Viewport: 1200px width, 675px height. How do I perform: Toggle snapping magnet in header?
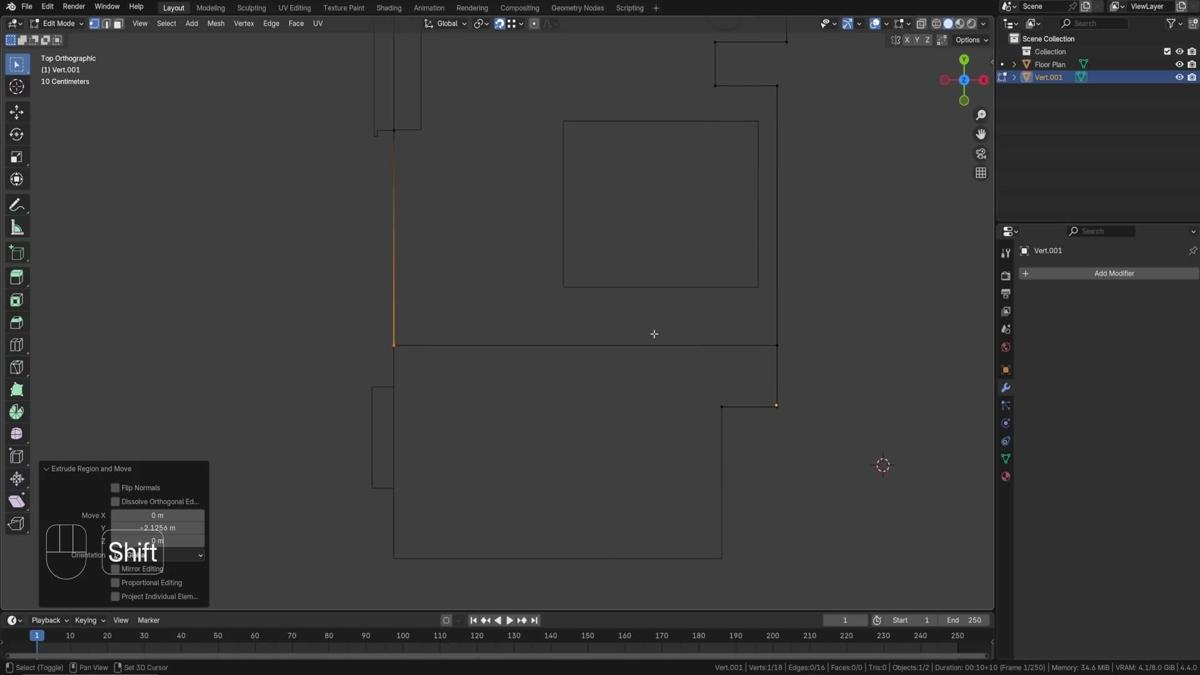[499, 24]
